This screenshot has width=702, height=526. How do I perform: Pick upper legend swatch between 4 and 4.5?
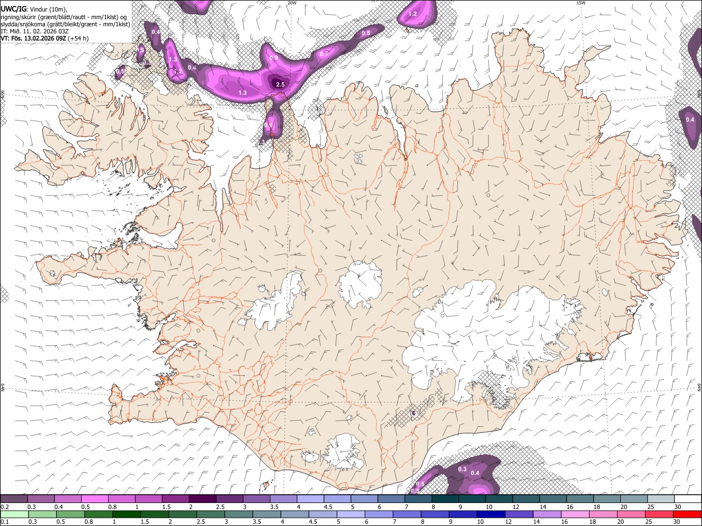(310, 499)
